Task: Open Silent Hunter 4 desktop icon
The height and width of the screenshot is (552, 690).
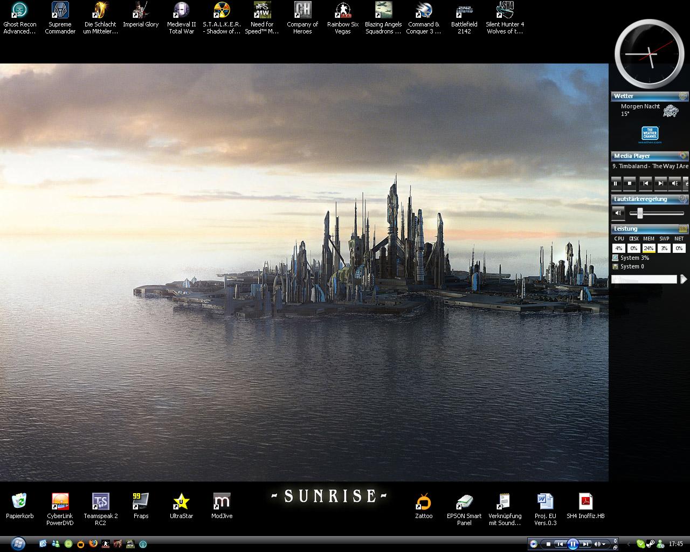Action: click(505, 18)
